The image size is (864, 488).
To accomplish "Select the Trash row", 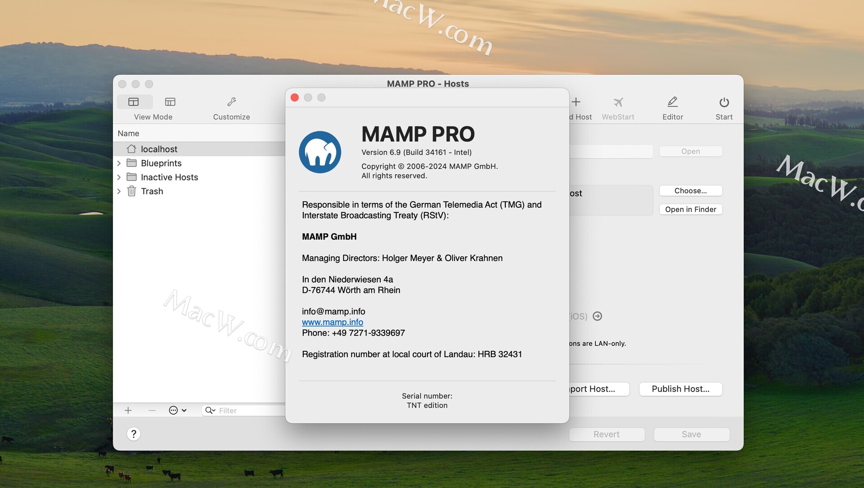I will pos(199,191).
